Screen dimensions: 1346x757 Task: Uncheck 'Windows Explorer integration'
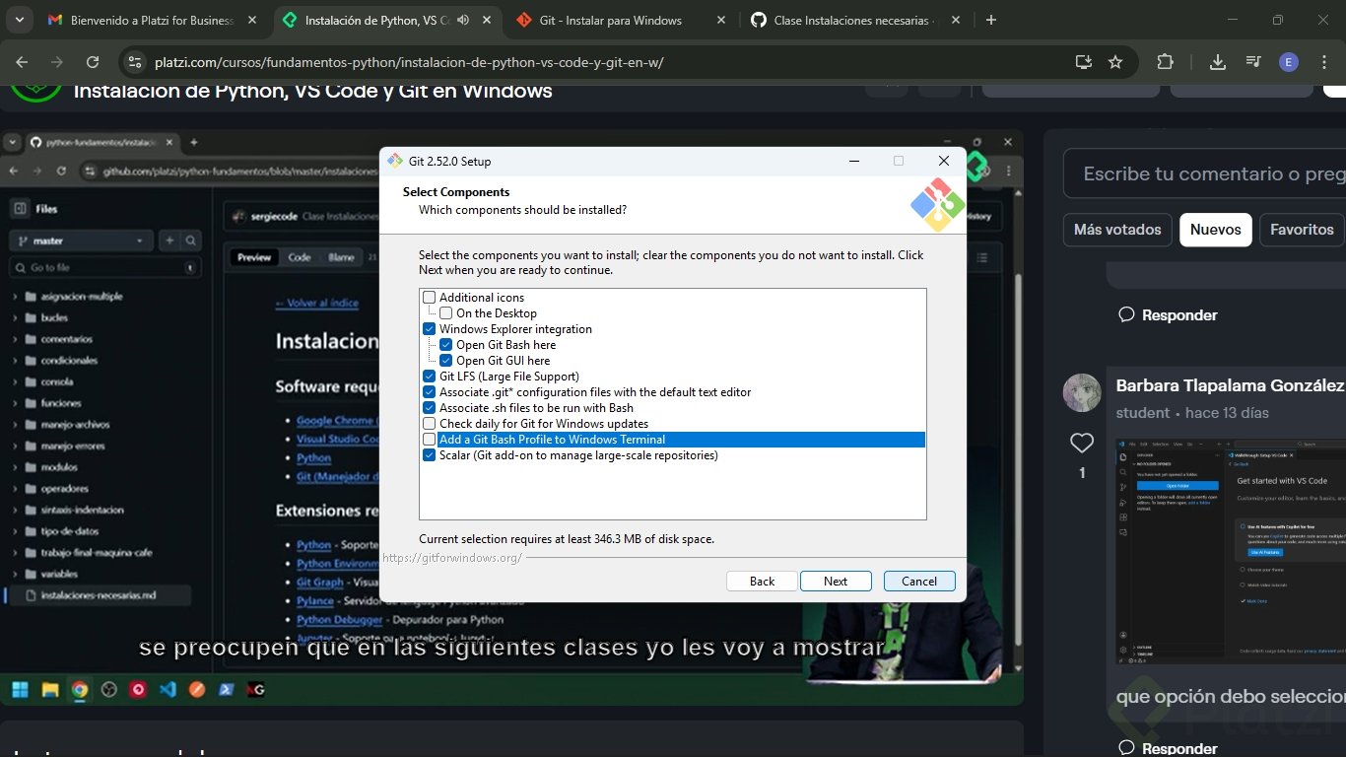(x=429, y=329)
